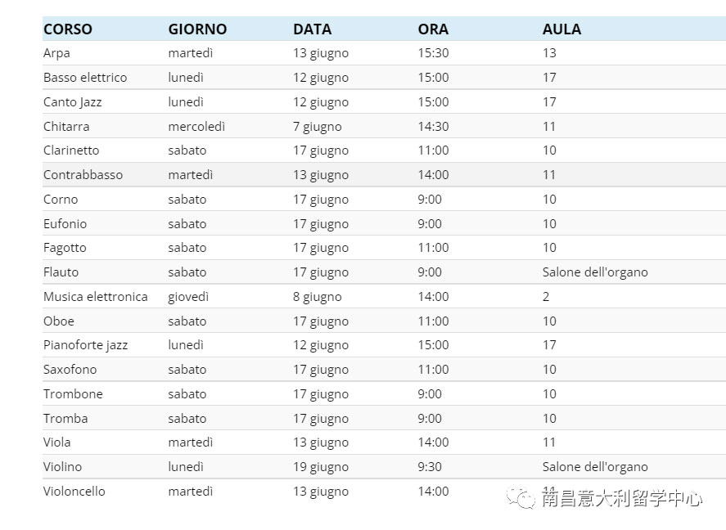
Task: Select the 19 giugno date cell
Action: pyautogui.click(x=320, y=467)
